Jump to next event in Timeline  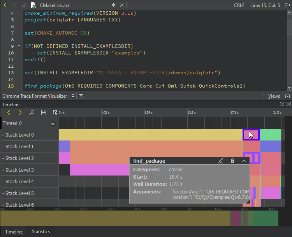click(20, 112)
